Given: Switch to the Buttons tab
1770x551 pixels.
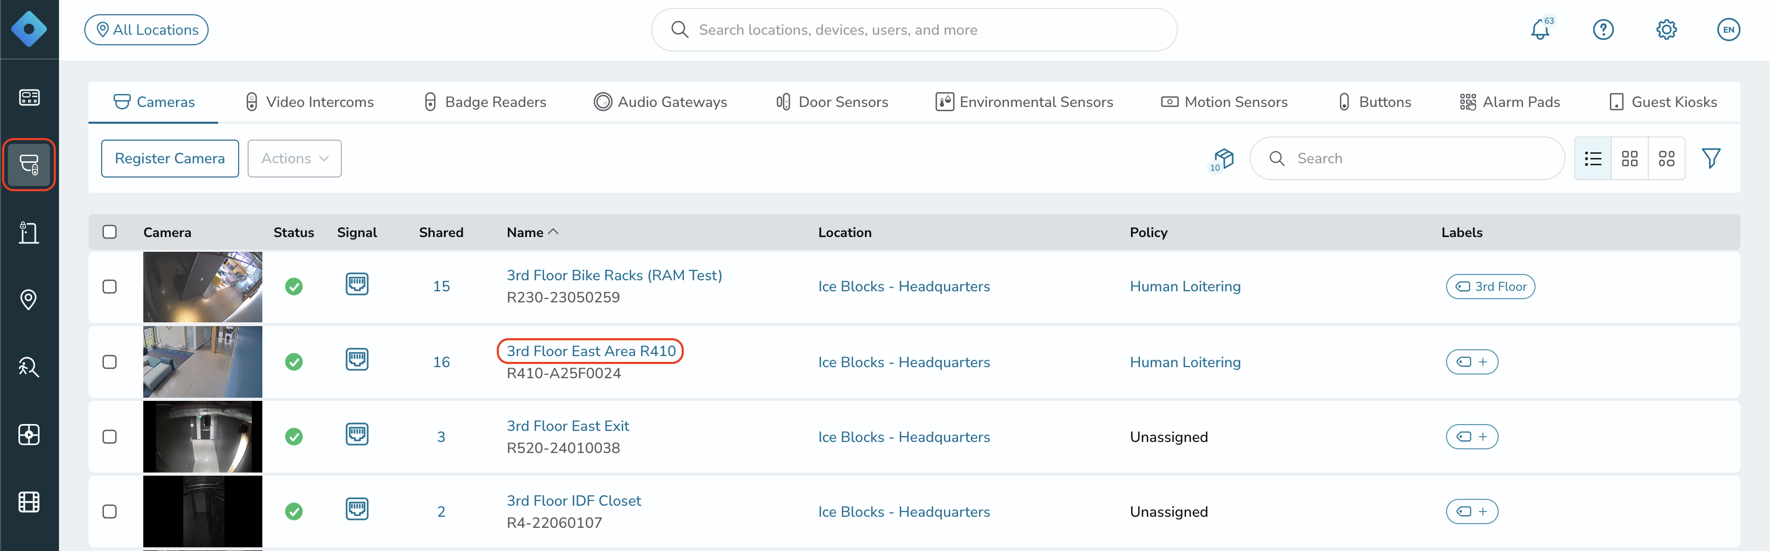Looking at the screenshot, I should [x=1374, y=102].
